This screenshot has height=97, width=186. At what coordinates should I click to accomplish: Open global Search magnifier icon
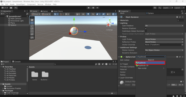[160, 8]
